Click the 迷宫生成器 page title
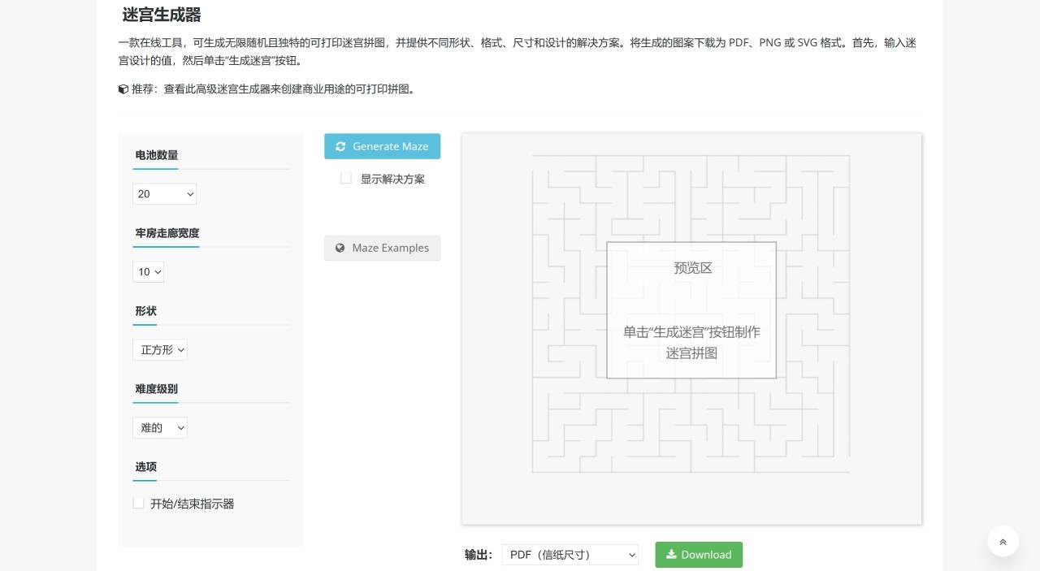The image size is (1040, 571). click(162, 15)
